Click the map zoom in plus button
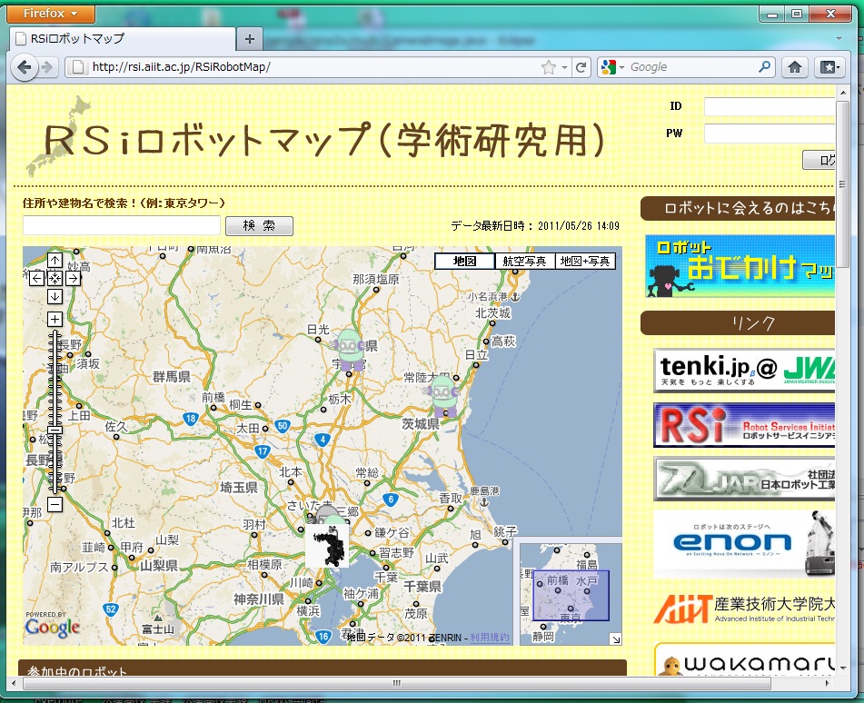 (55, 319)
